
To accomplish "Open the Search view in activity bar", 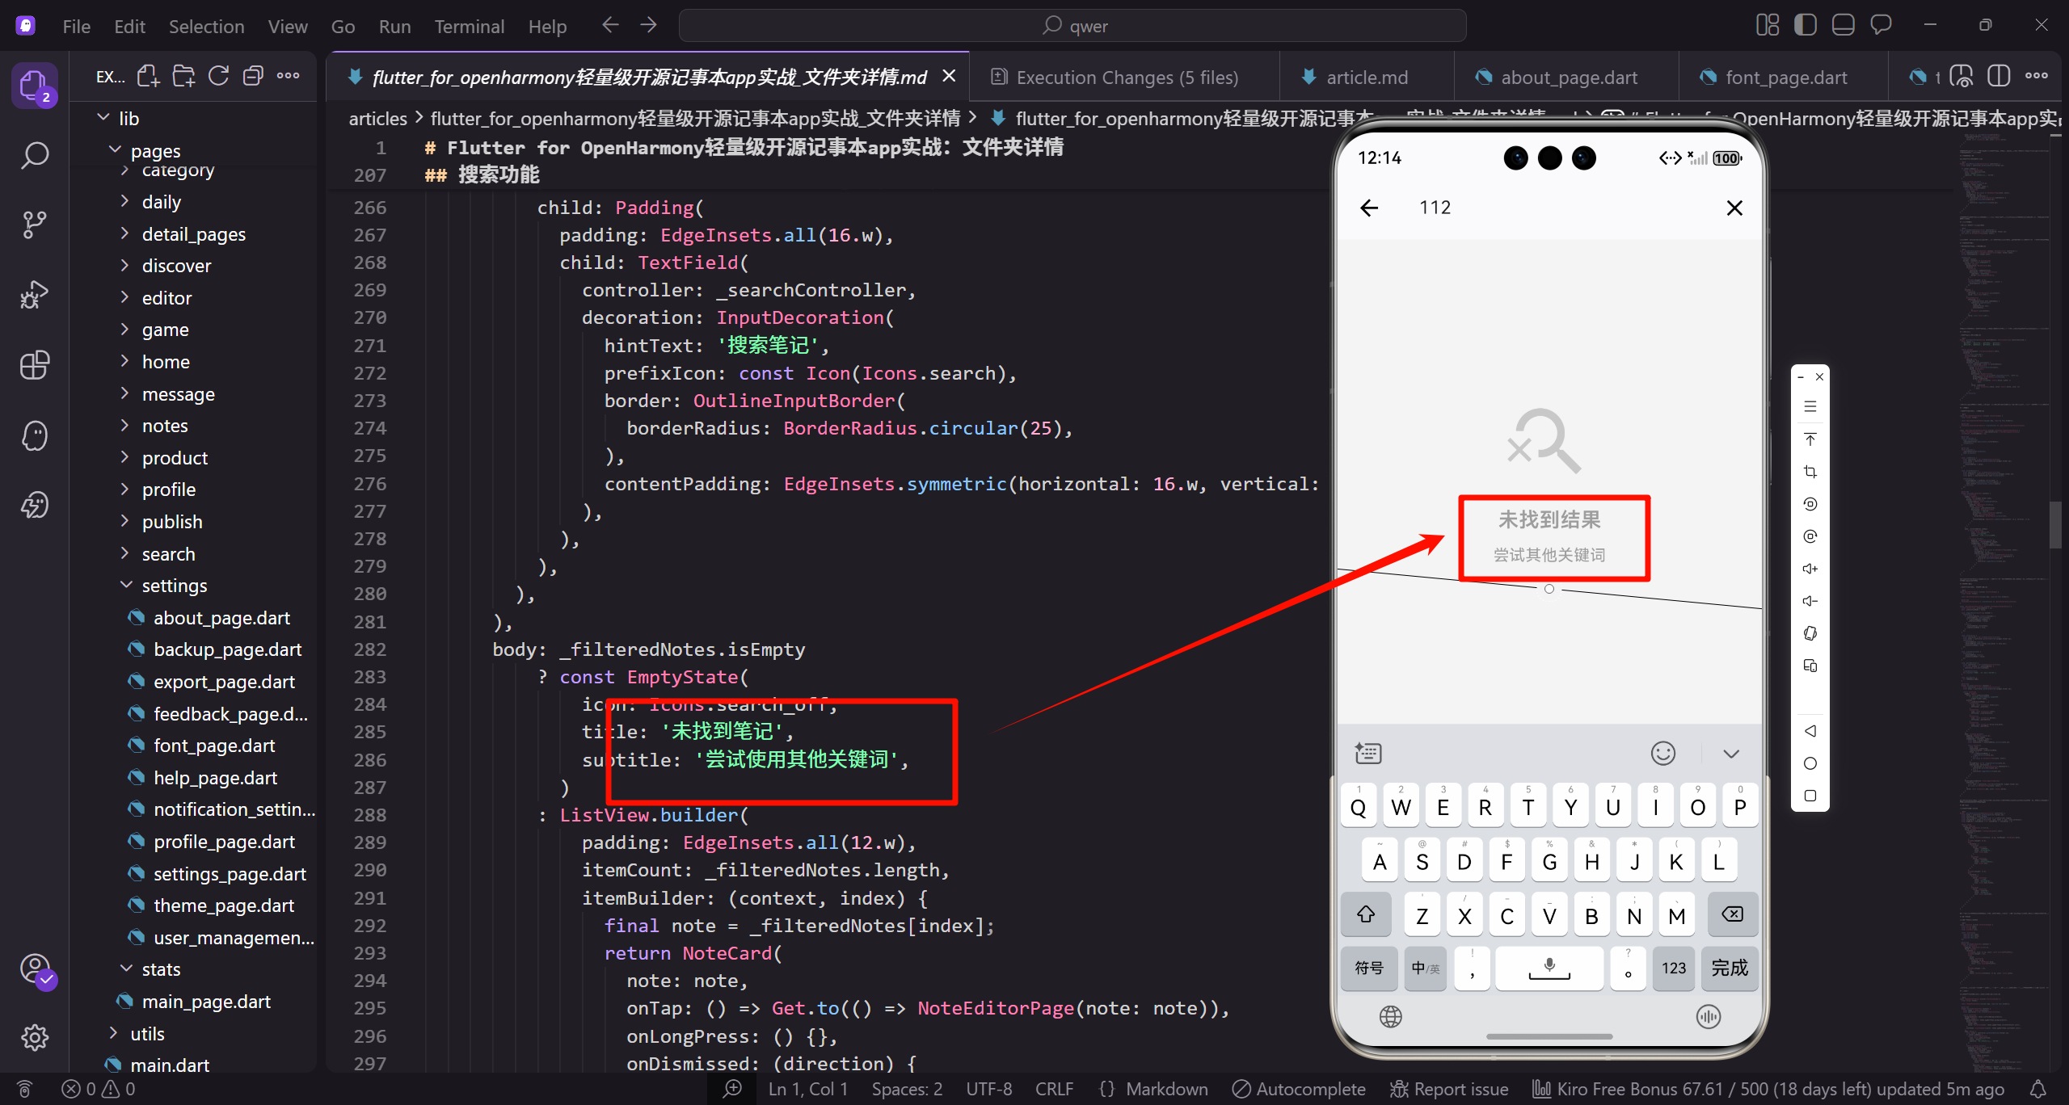I will 34,155.
